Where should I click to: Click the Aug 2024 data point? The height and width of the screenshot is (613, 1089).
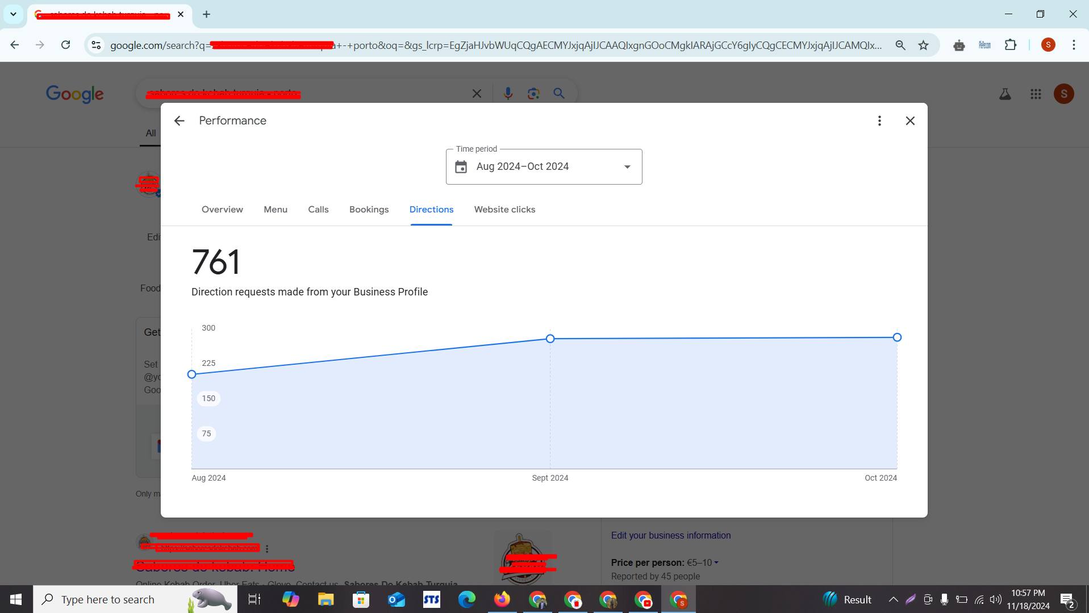pos(192,374)
